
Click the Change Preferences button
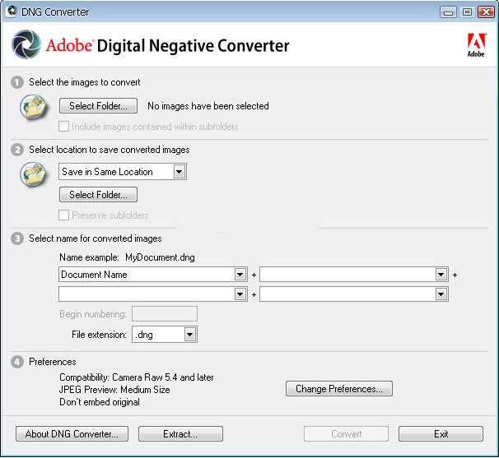click(x=339, y=389)
